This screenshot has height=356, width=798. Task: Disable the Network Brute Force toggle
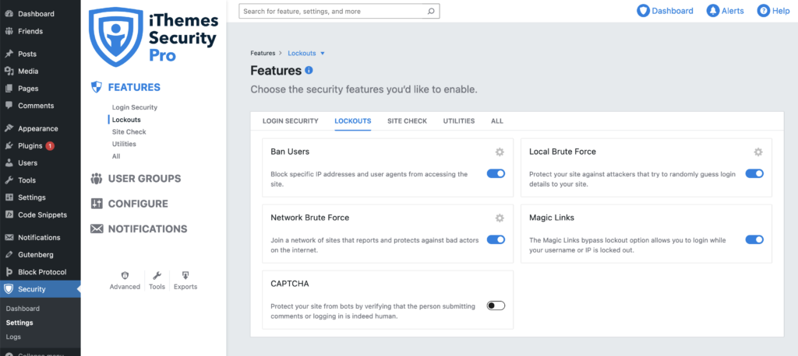pos(496,239)
